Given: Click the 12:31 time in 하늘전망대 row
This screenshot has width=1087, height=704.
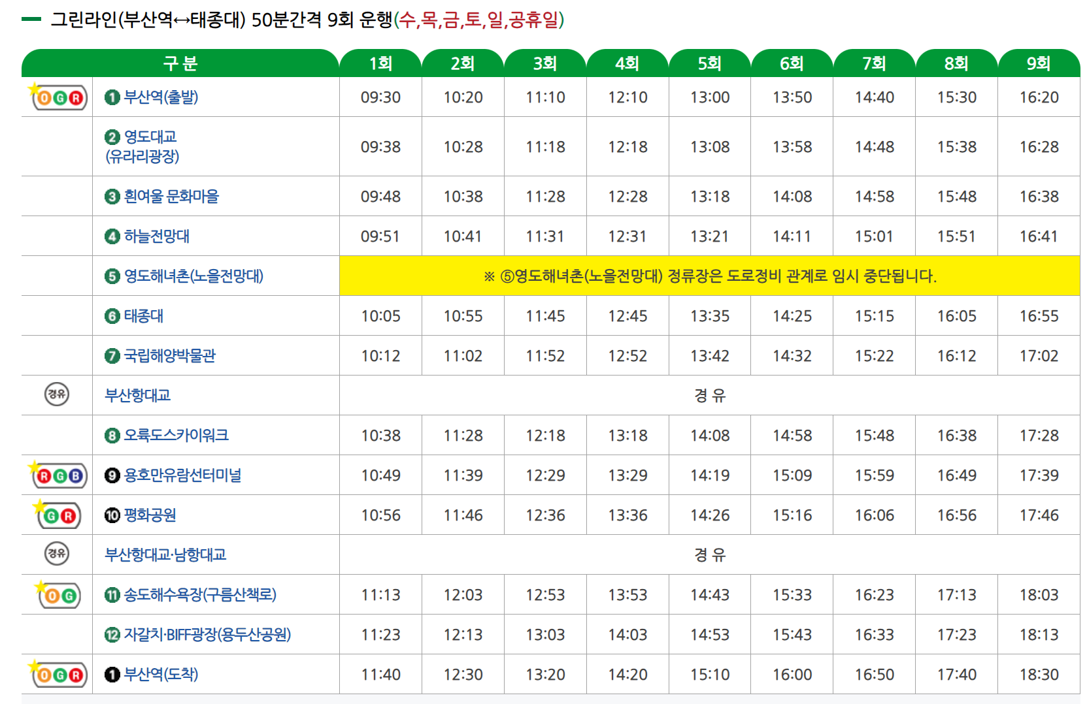Looking at the screenshot, I should click(x=627, y=236).
